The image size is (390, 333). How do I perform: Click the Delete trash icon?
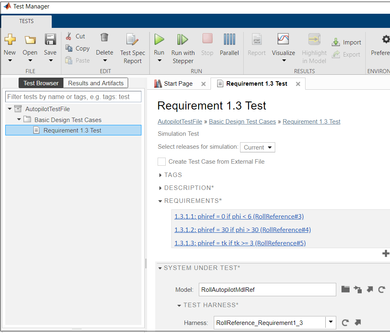104,38
